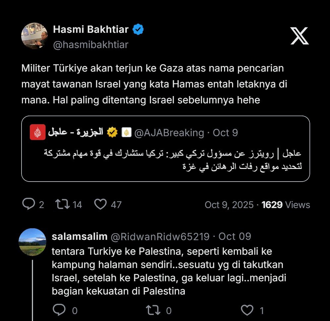Reply to salamsalim's comment

click(x=59, y=310)
